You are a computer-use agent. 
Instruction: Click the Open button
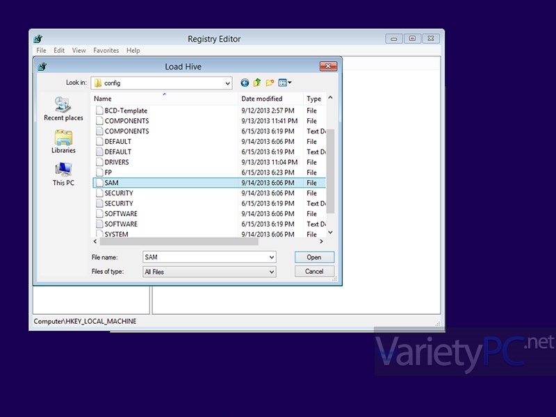314,257
